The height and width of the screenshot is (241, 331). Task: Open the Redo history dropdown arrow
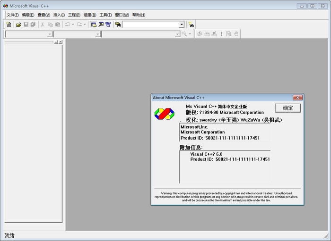click(x=85, y=25)
